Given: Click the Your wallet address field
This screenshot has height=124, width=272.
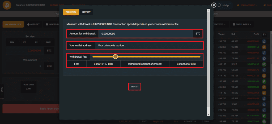Looking at the screenshot, I should coord(149,46).
